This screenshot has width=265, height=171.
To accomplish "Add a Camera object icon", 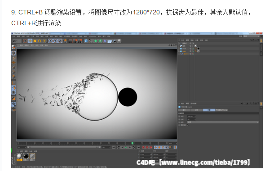I will [x=115, y=41].
